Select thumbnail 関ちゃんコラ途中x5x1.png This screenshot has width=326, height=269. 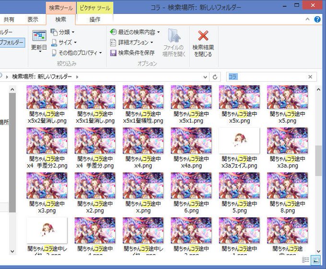191,97
